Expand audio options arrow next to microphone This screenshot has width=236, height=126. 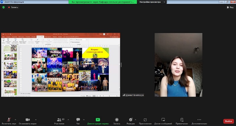pyautogui.click(x=15, y=120)
